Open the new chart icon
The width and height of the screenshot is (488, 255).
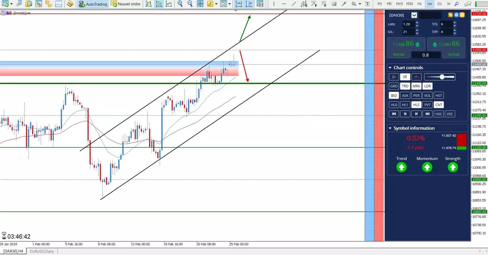pos(5,4)
